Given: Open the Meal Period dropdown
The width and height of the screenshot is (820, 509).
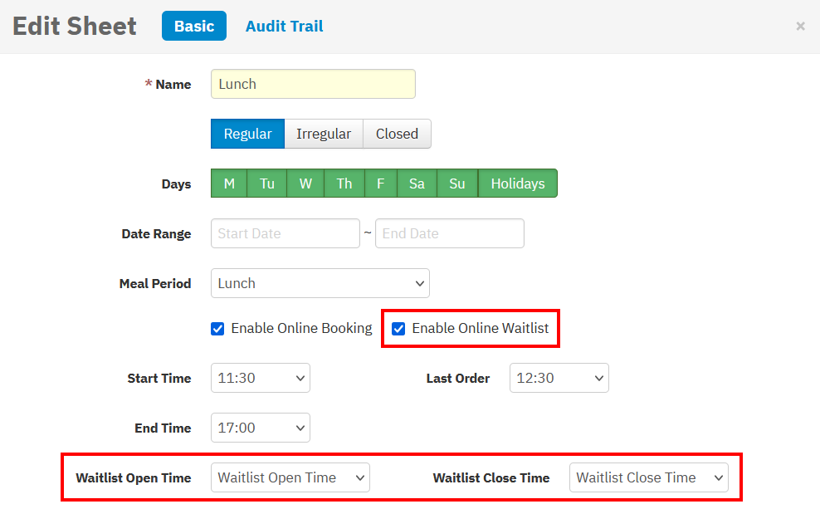Looking at the screenshot, I should (x=320, y=283).
